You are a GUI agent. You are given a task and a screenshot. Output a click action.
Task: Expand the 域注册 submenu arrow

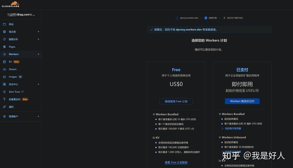(38, 32)
